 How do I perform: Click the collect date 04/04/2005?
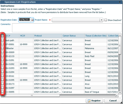tap(113, 56)
